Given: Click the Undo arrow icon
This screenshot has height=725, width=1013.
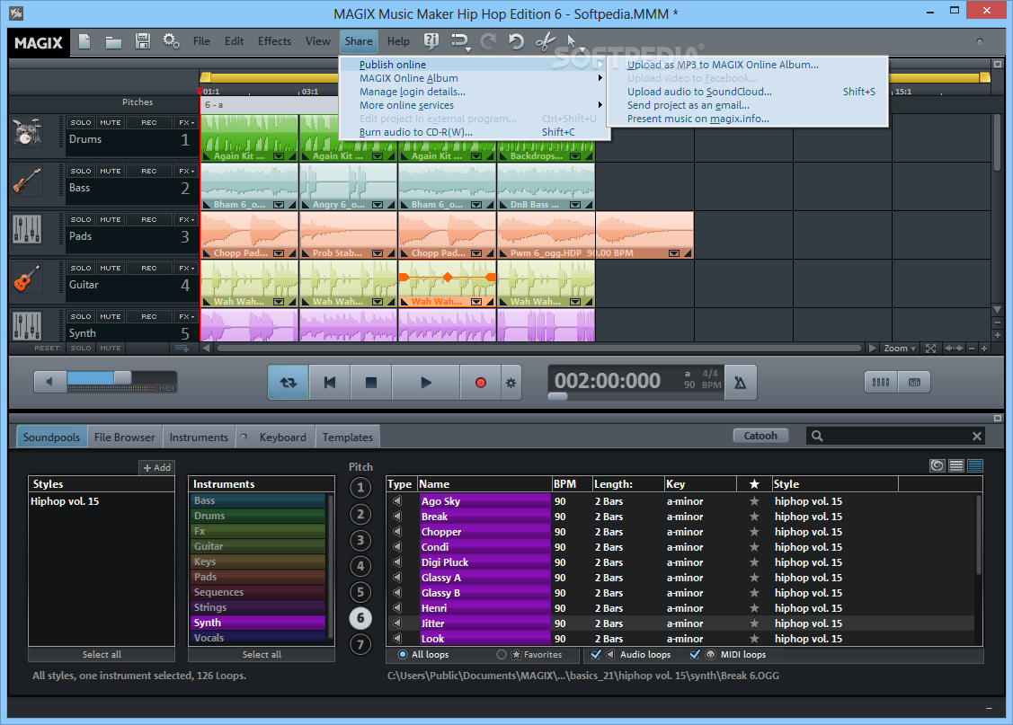Looking at the screenshot, I should click(516, 41).
